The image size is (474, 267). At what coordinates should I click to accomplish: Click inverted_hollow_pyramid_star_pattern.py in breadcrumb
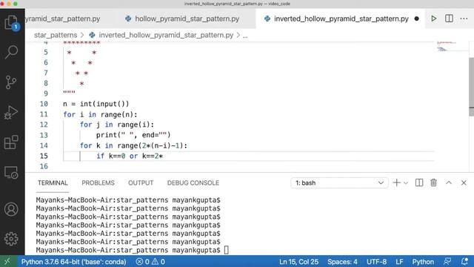tap(166, 35)
